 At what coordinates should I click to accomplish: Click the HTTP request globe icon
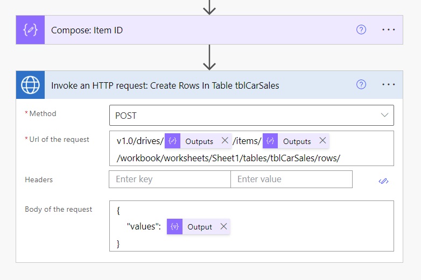pos(30,85)
